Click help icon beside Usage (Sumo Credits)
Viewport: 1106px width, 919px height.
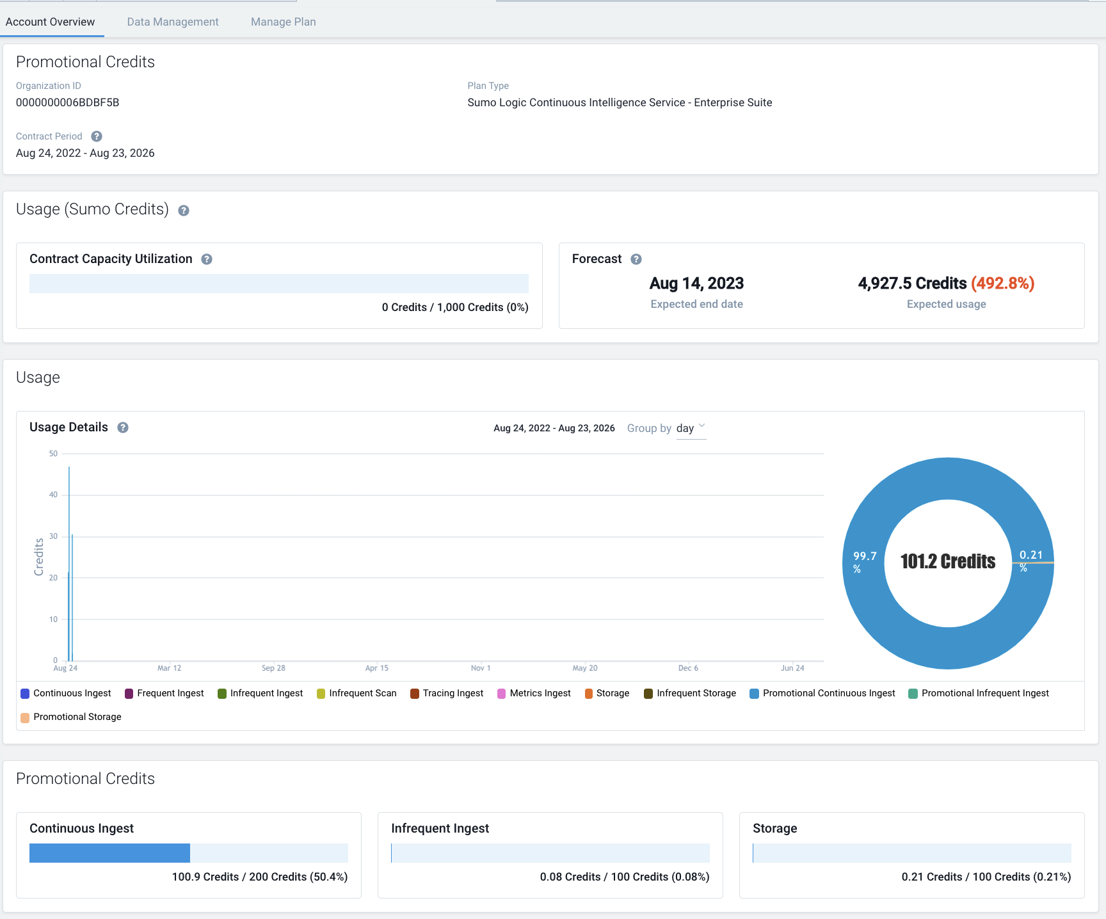pos(184,211)
